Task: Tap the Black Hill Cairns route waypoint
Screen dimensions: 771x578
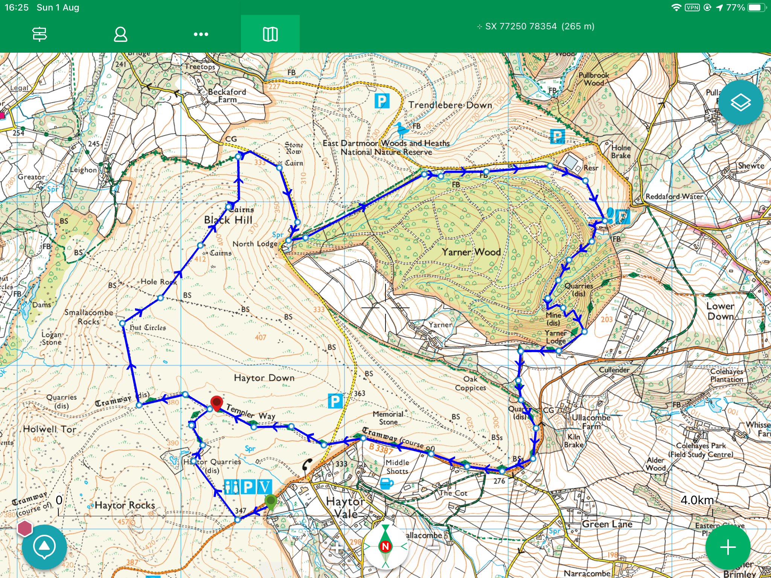Action: click(x=229, y=207)
